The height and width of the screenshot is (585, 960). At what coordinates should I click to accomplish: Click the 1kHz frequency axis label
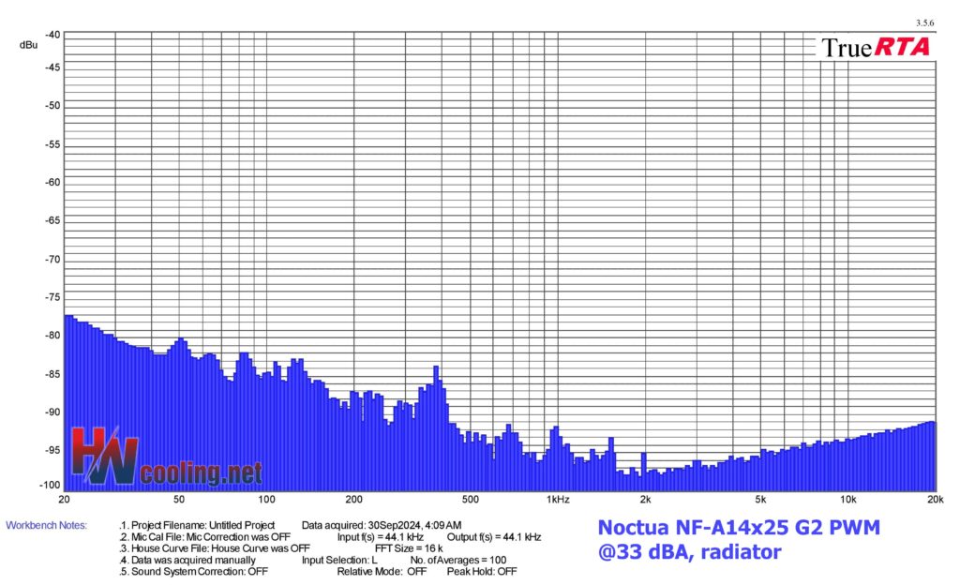tap(558, 499)
